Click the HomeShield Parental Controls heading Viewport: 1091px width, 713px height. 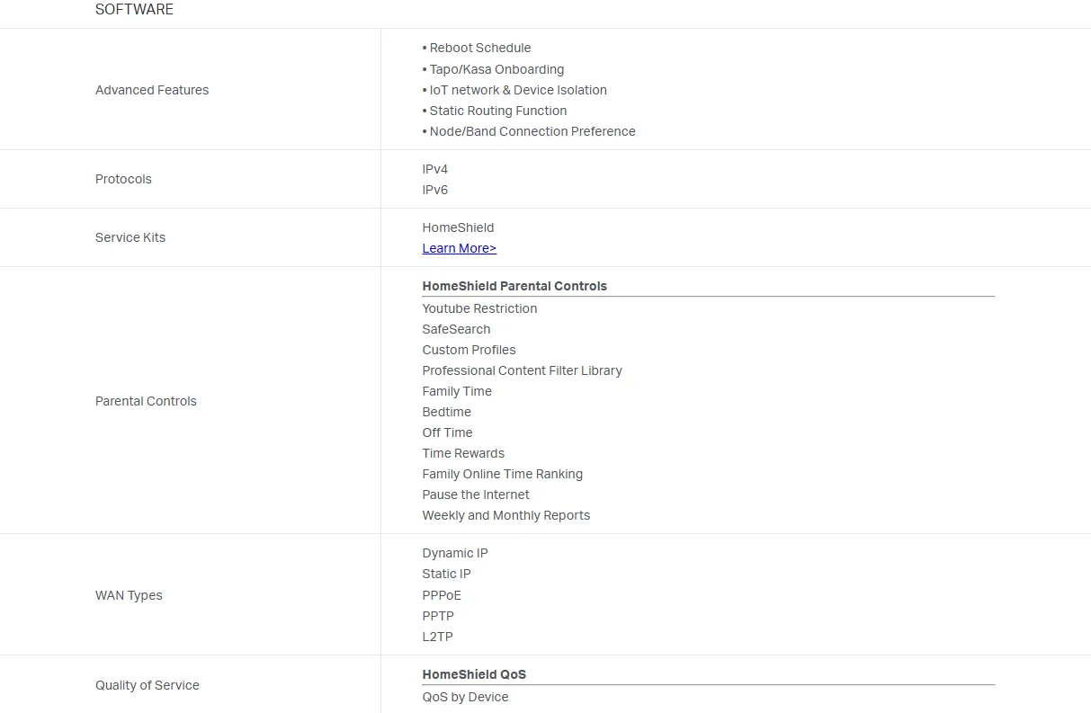pyautogui.click(x=514, y=286)
